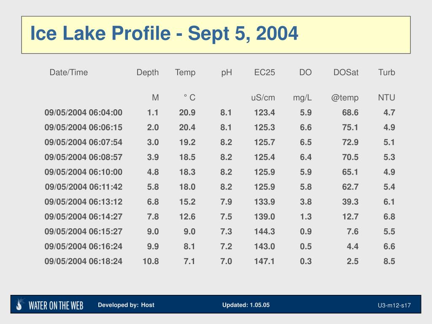
Task: Click the pH column header
Action: pos(227,73)
